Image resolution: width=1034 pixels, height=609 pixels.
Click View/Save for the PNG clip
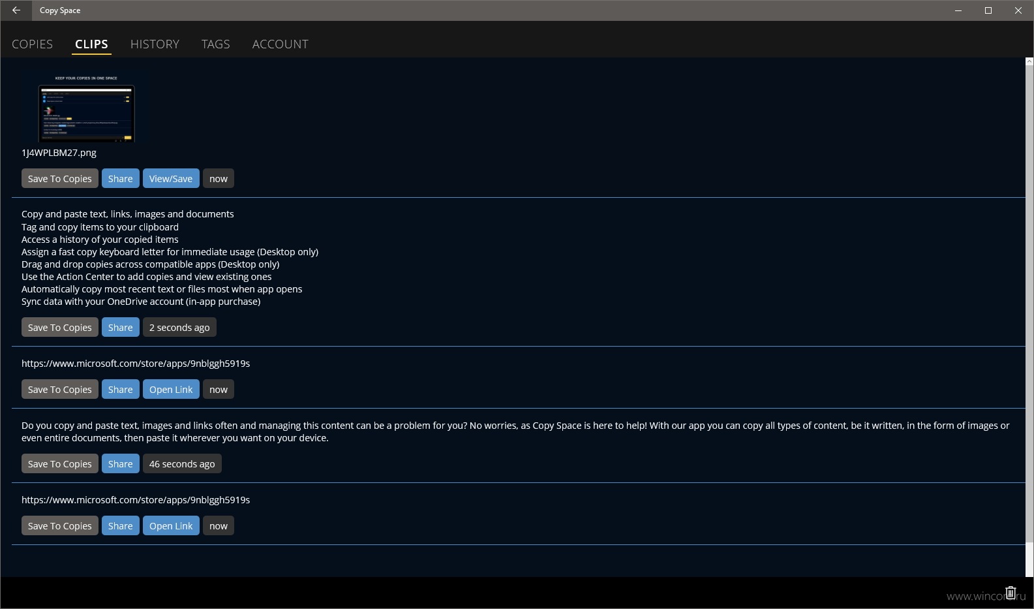pos(171,179)
